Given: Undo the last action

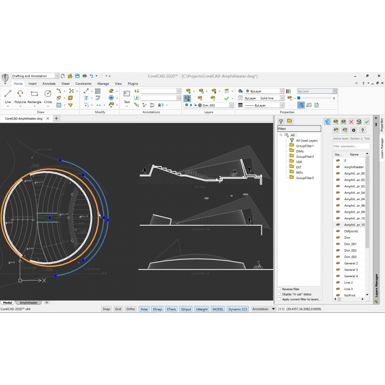Looking at the screenshot, I should (91, 76).
